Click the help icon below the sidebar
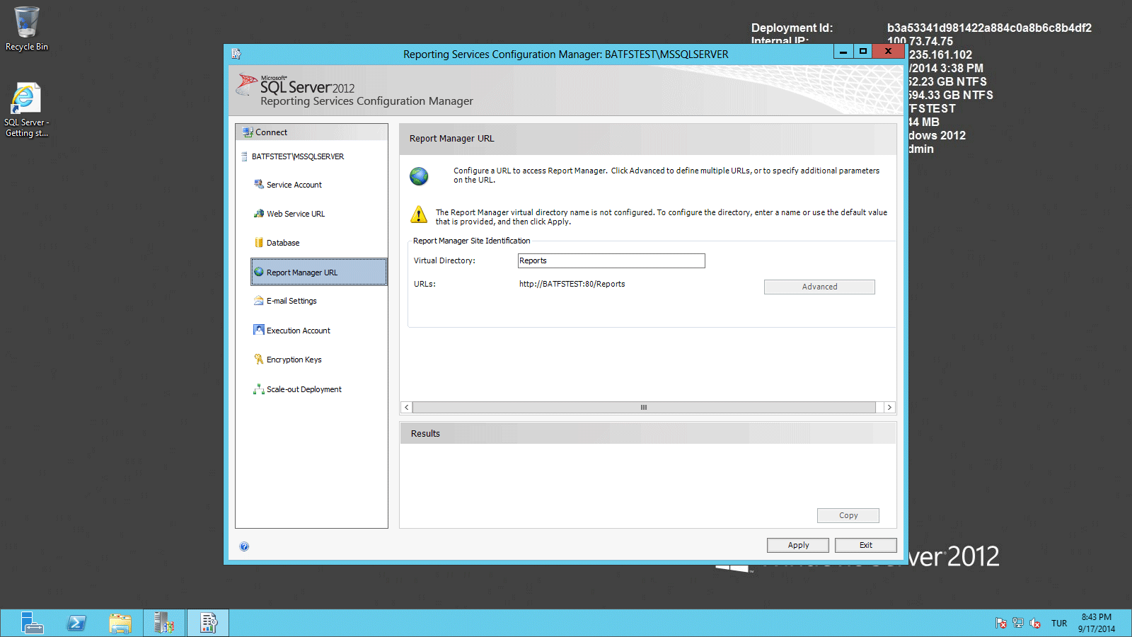The image size is (1132, 637). coord(244,546)
